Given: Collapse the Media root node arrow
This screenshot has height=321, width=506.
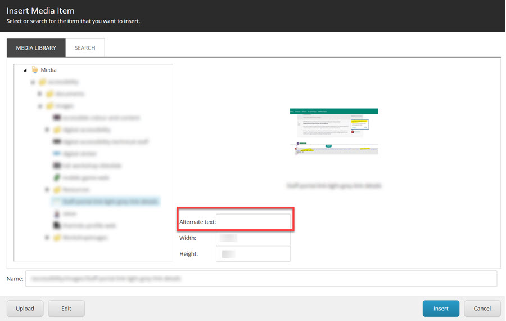Looking at the screenshot, I should point(25,70).
